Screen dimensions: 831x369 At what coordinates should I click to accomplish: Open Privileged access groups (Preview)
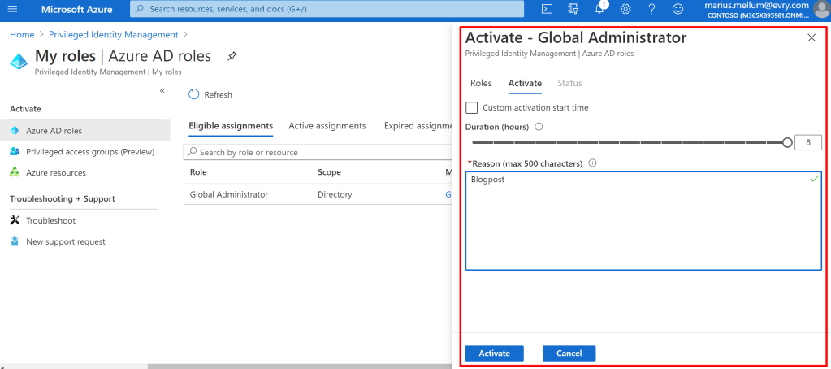pos(89,152)
